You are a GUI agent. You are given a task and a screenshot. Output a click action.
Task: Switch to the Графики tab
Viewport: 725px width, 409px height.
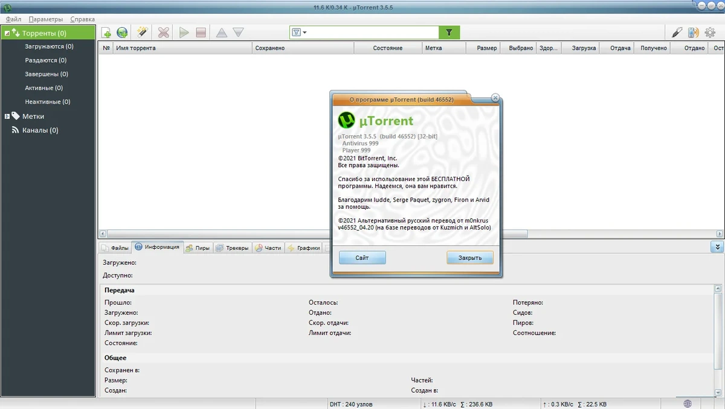(x=303, y=248)
